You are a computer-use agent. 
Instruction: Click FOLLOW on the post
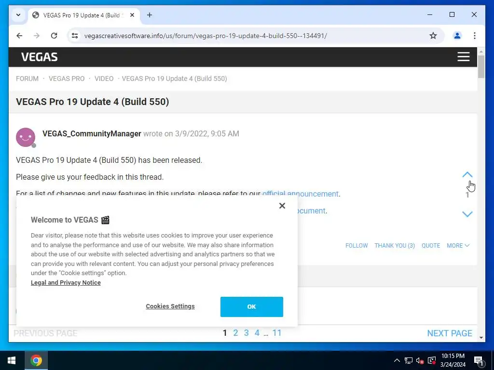(357, 245)
